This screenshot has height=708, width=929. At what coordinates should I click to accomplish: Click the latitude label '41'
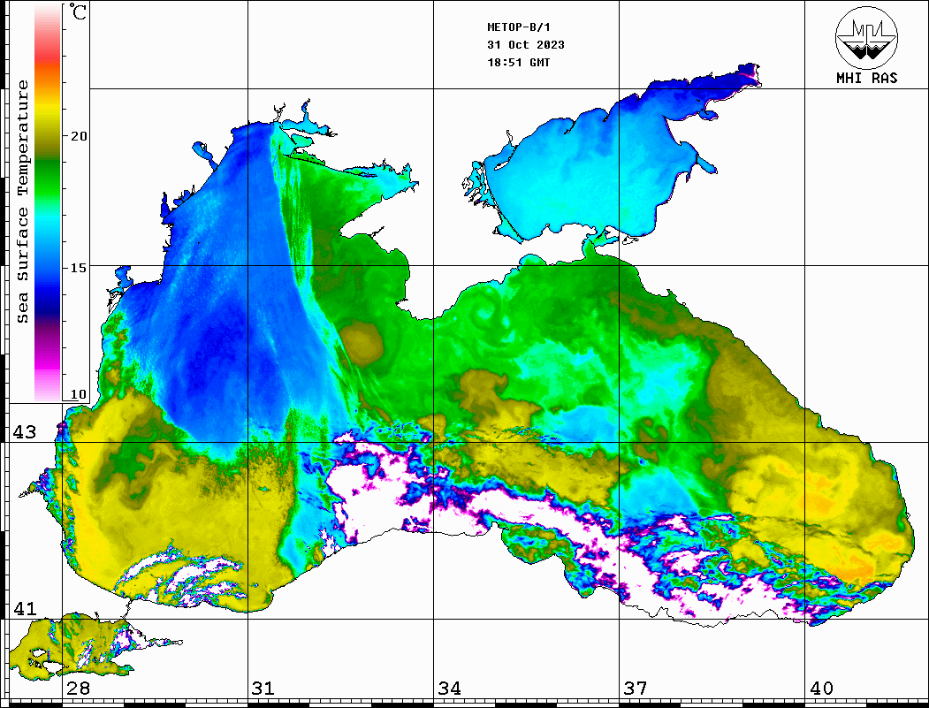point(24,609)
